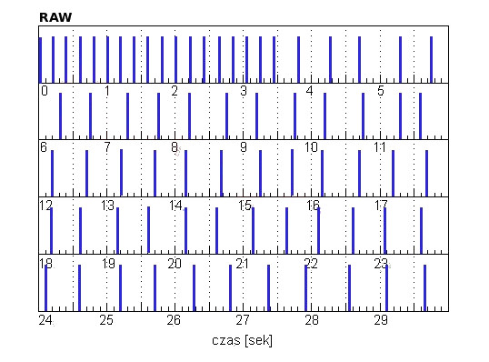
Task: Click the time label 17
Action: (381, 206)
